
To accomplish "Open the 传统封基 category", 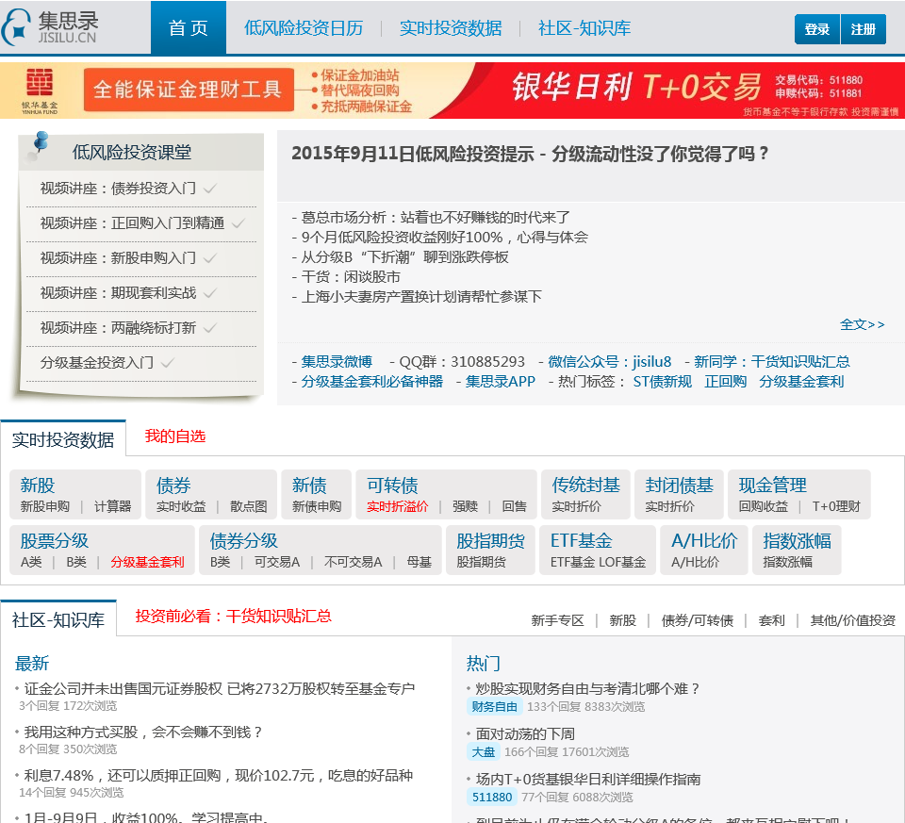I will [x=585, y=486].
